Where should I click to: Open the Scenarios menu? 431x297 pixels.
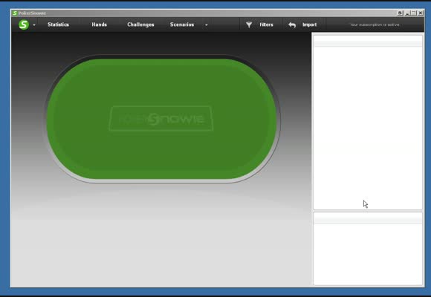[x=182, y=25]
